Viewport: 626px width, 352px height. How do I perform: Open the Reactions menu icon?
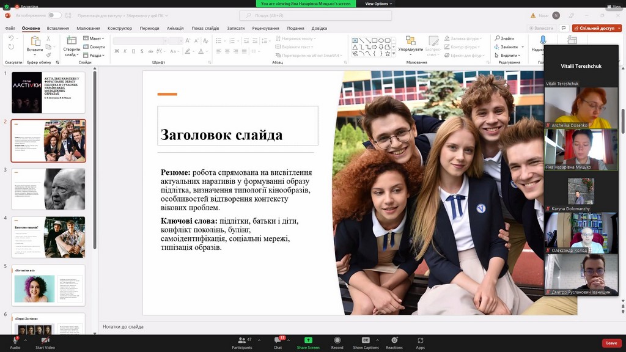(394, 340)
